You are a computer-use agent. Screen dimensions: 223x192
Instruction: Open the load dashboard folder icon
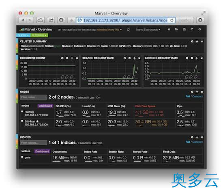coord(176,29)
